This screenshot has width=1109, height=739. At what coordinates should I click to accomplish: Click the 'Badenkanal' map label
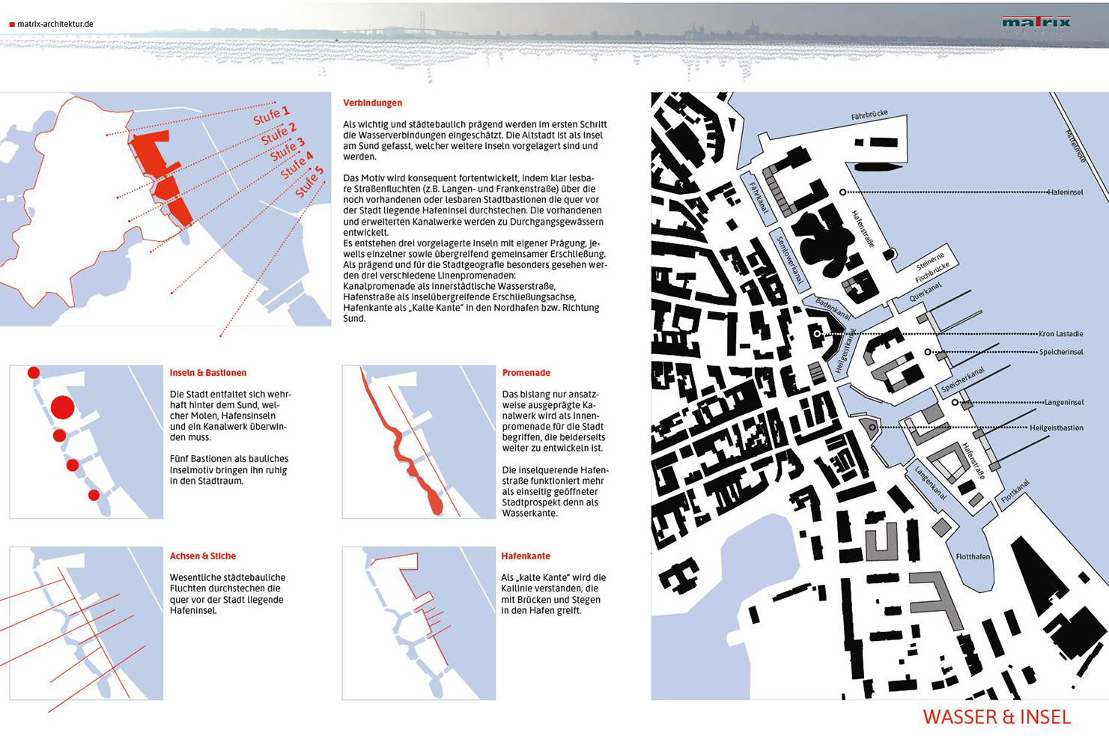click(833, 308)
